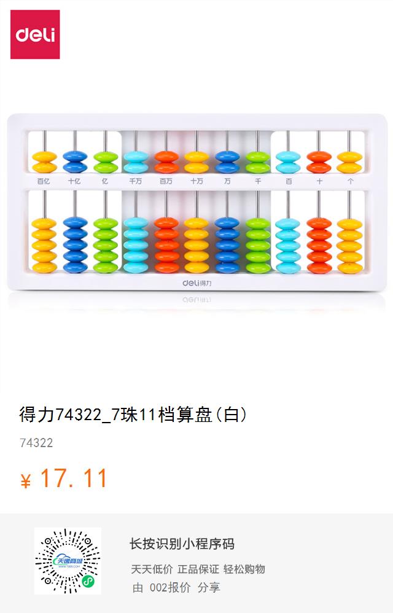The image size is (393, 613).
Task: Tap 长按识别小程序码 text
Action: pyautogui.click(x=182, y=544)
